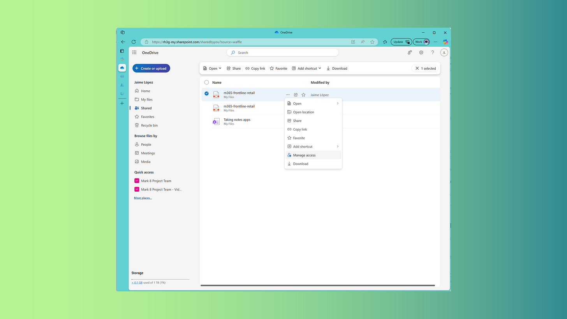Click the horizontal scrollbar under file list
Screen dimensions: 567x319
(x=318, y=286)
